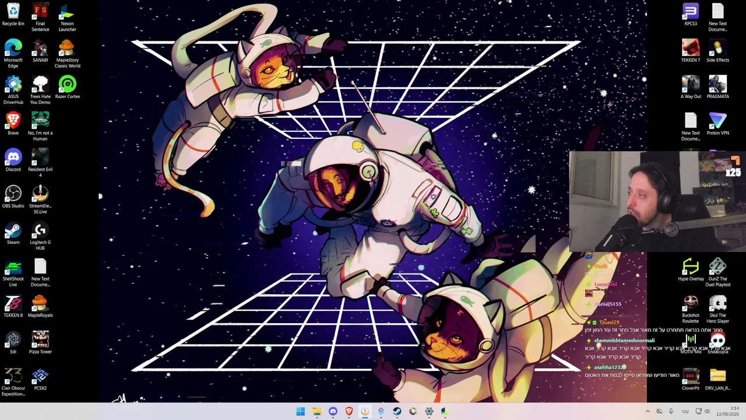The image size is (746, 420).
Task: Select New Text Document beside RPCS3
Action: coord(717,18)
